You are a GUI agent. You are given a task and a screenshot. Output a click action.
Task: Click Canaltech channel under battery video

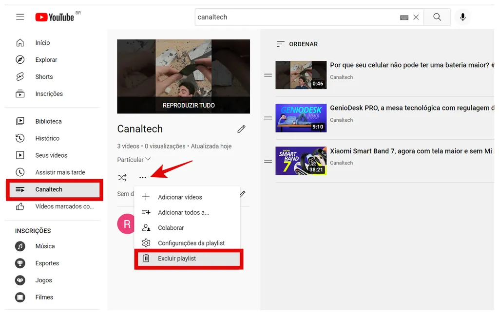pos(342,77)
